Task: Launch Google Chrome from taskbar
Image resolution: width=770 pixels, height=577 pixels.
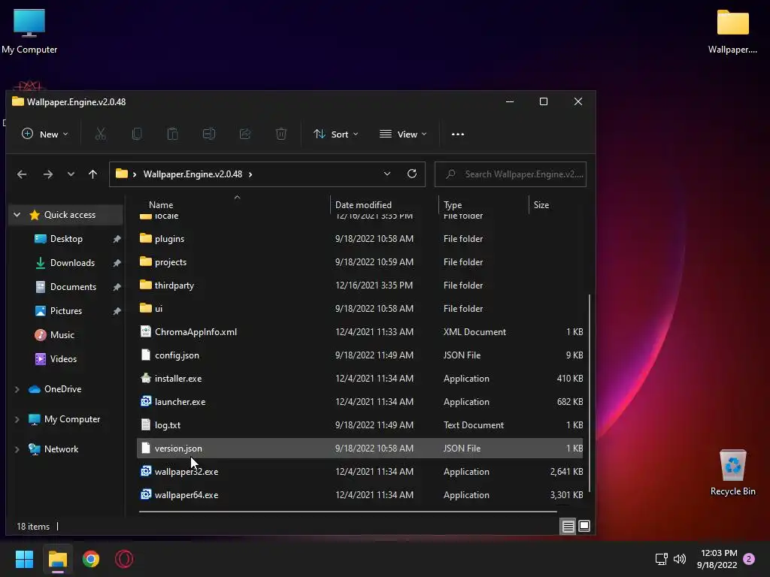Action: tap(91, 559)
